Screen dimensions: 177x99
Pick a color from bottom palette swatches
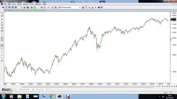pos(7,90)
